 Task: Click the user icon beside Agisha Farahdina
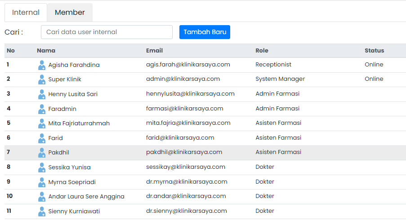pyautogui.click(x=42, y=65)
